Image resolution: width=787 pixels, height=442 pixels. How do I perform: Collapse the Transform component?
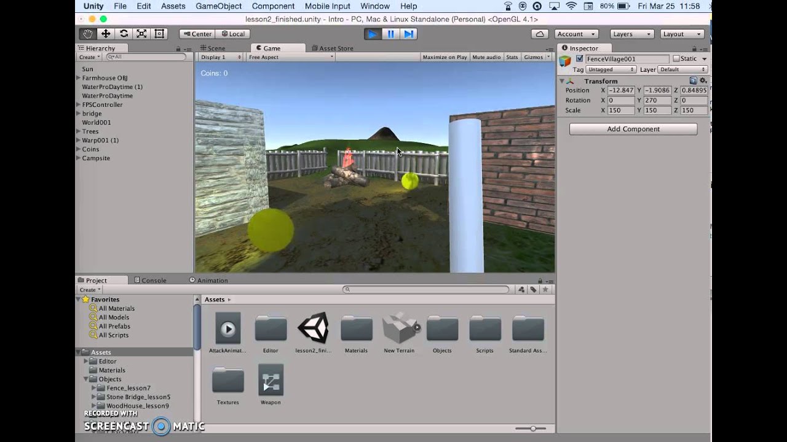[x=562, y=81]
